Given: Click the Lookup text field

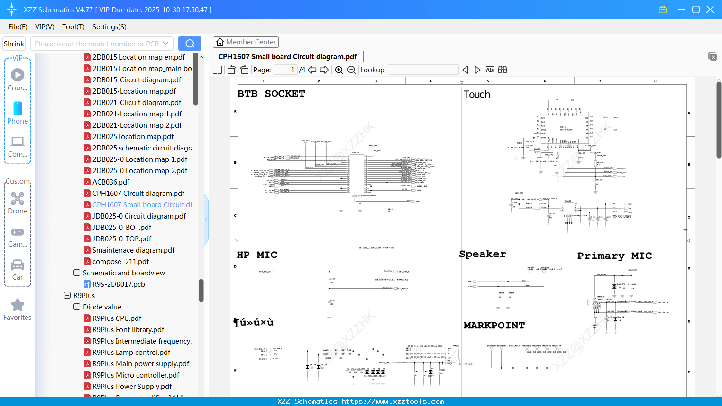Looking at the screenshot, I should point(423,70).
